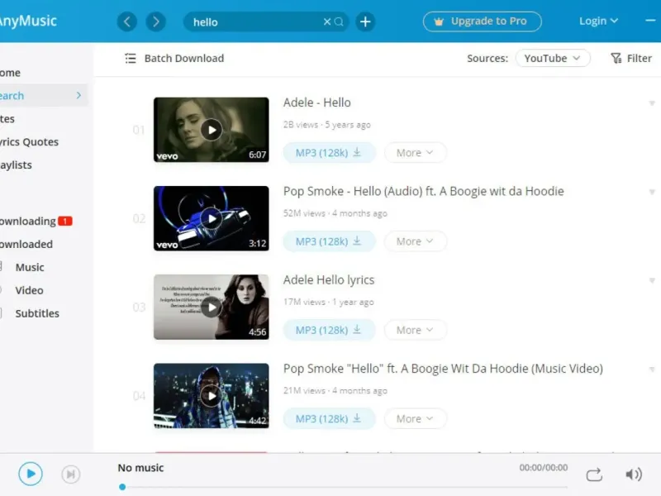Image resolution: width=661 pixels, height=496 pixels.
Task: Click the download icon on Adele - Hello MP3
Action: [357, 152]
